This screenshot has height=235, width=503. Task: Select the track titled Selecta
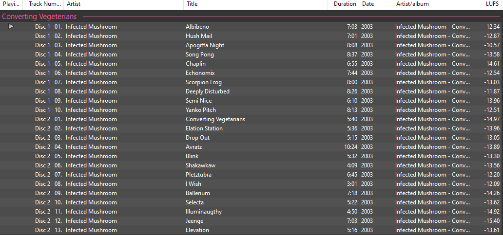(195, 203)
